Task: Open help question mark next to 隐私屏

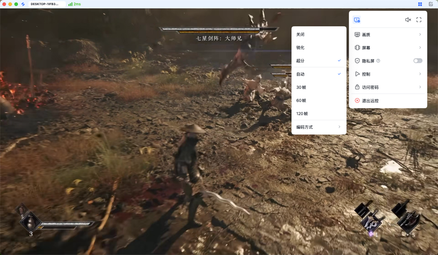Action: coord(378,61)
